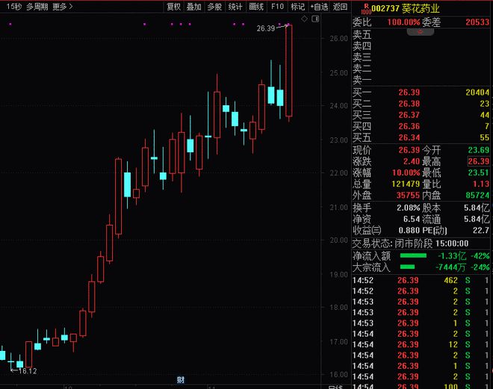Screen dimensions: 493x389
Task: Open F10 company info
Action: click(x=277, y=7)
